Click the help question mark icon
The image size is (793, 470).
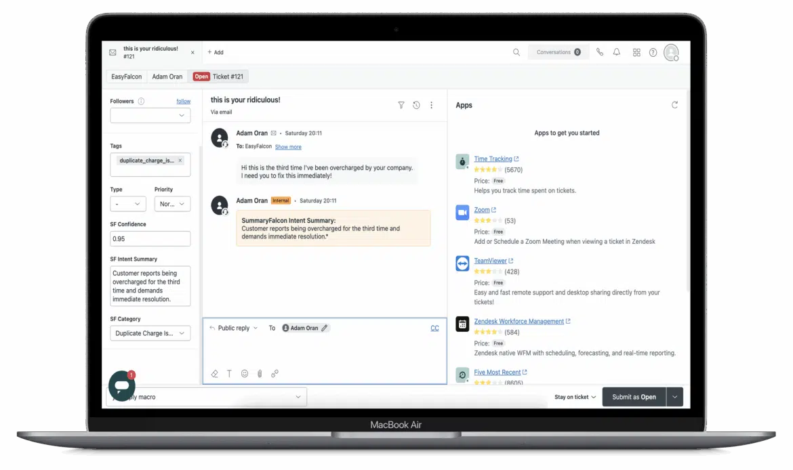pos(653,52)
